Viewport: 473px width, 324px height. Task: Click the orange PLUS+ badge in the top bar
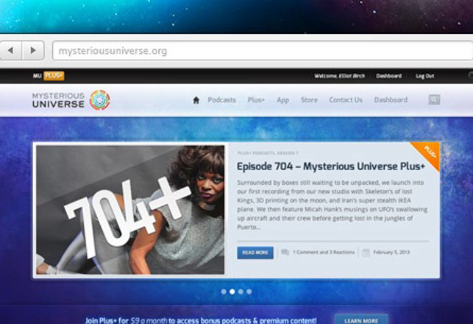54,76
